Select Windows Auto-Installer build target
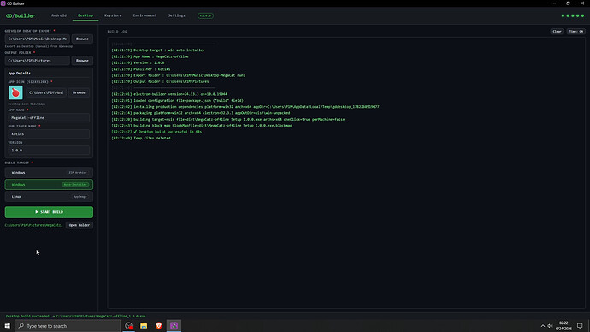 coord(49,185)
